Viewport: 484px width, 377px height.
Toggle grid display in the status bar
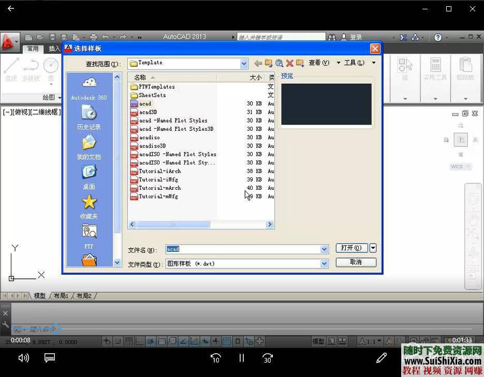point(129,341)
